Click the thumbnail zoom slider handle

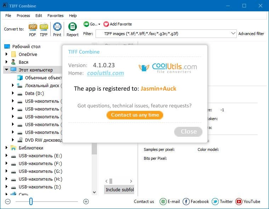pyautogui.click(x=31, y=201)
